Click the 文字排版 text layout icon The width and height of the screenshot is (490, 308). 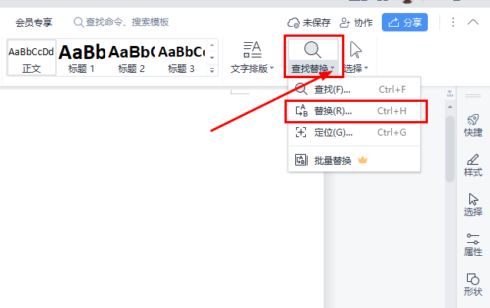(x=252, y=50)
